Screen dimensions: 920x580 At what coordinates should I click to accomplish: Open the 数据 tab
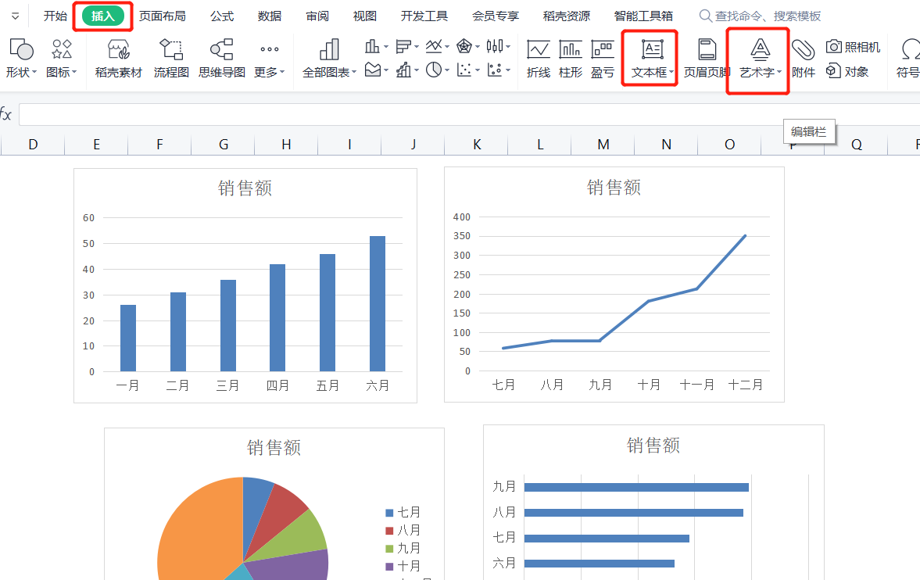pyautogui.click(x=270, y=16)
